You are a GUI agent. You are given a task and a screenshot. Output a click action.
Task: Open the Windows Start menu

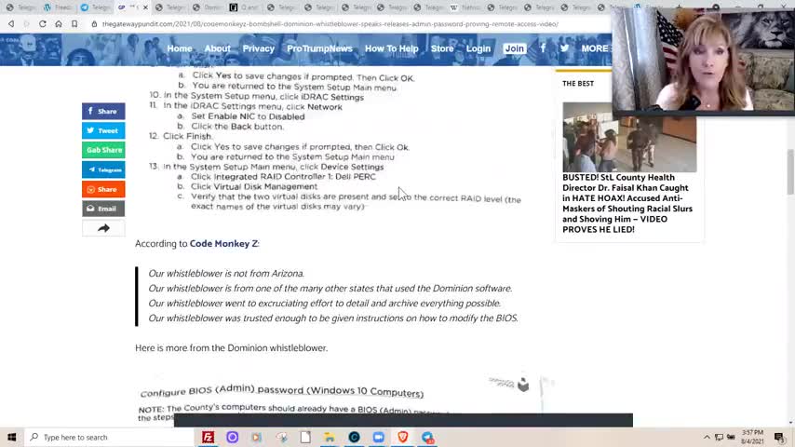click(x=12, y=437)
